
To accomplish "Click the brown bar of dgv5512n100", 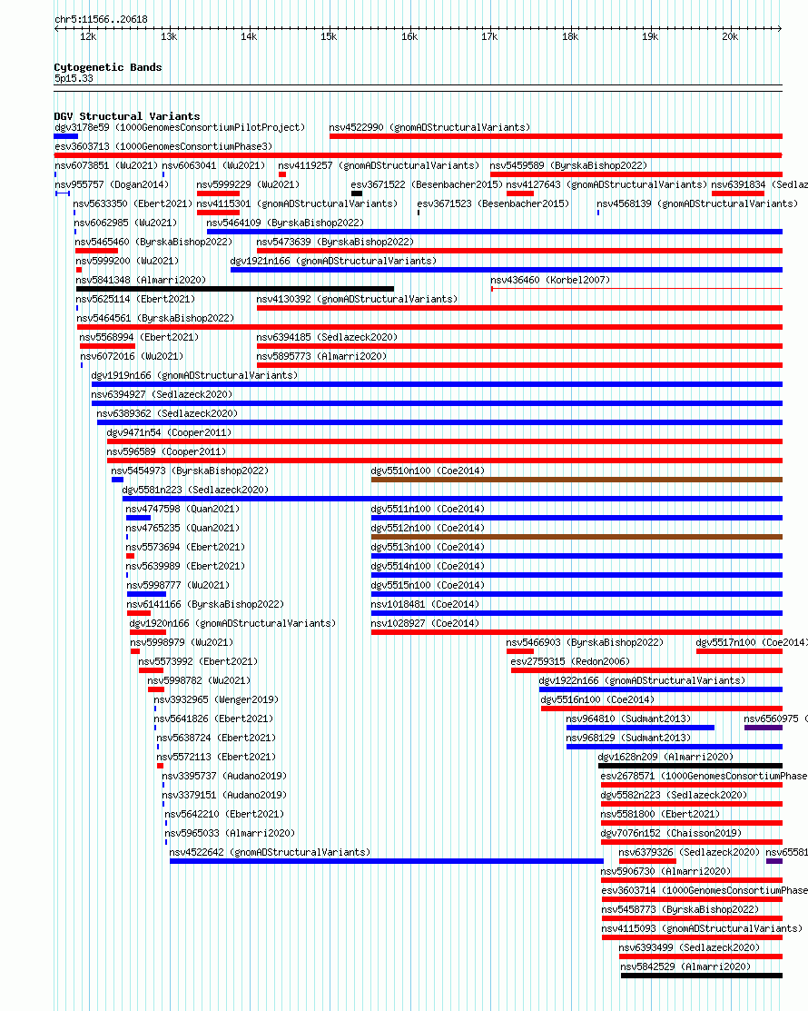I will click(576, 537).
